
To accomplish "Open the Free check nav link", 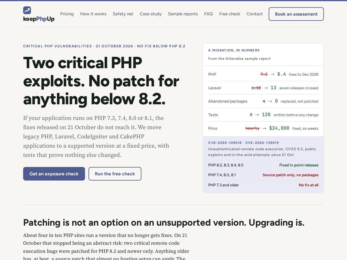I will coord(230,14).
